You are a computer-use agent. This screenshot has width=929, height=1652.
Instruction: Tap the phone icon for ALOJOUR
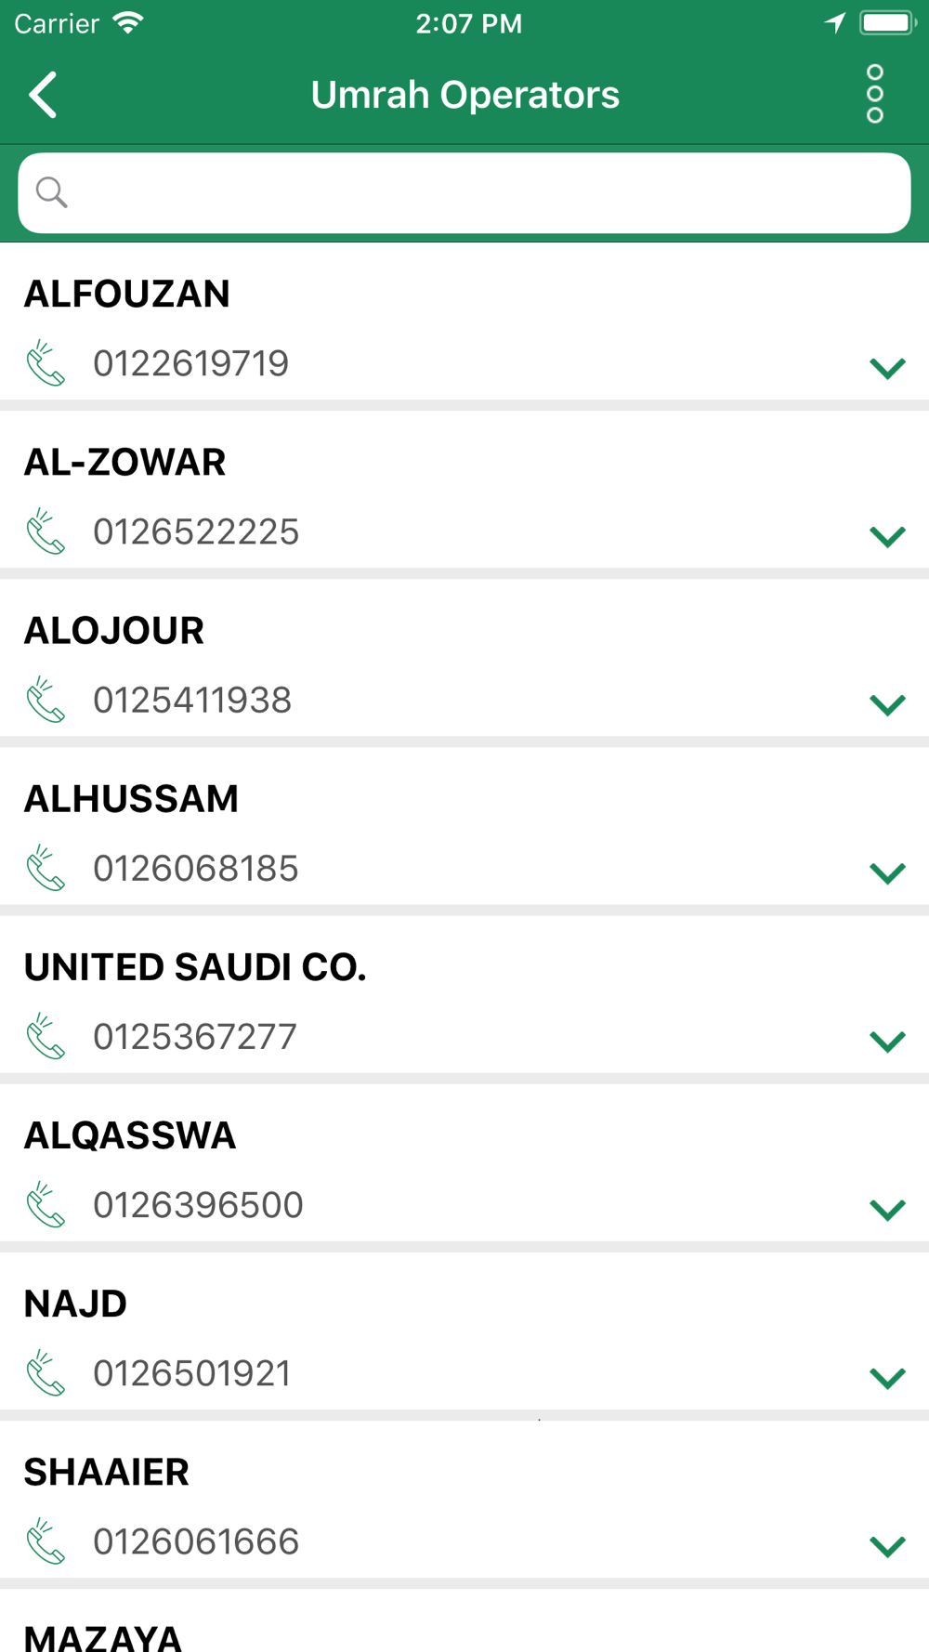point(46,700)
